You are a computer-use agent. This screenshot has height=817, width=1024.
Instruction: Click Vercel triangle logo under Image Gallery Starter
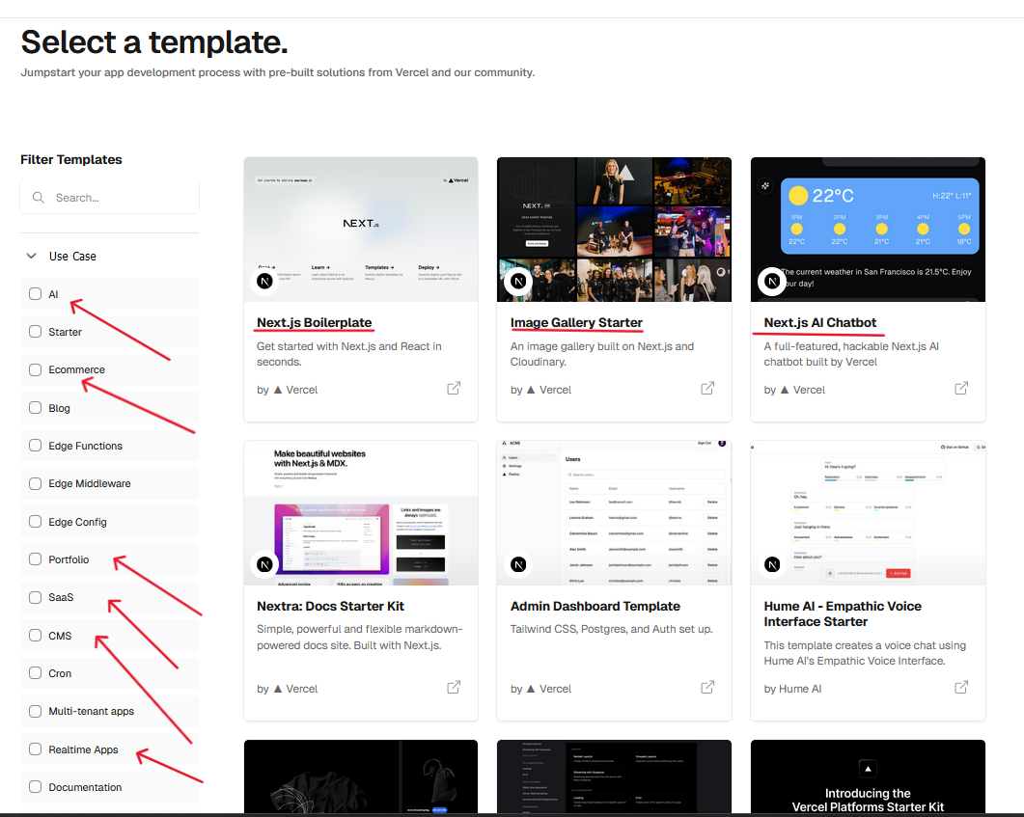[531, 390]
